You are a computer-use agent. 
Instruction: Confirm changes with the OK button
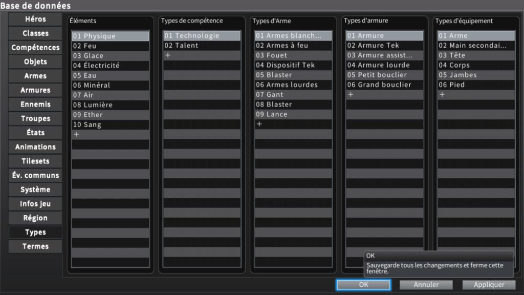(363, 285)
